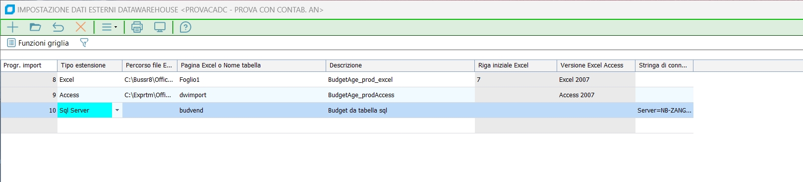803x182 pixels.
Task: Click the BudgetAge_prodAccess description cell
Action: pyautogui.click(x=400, y=95)
